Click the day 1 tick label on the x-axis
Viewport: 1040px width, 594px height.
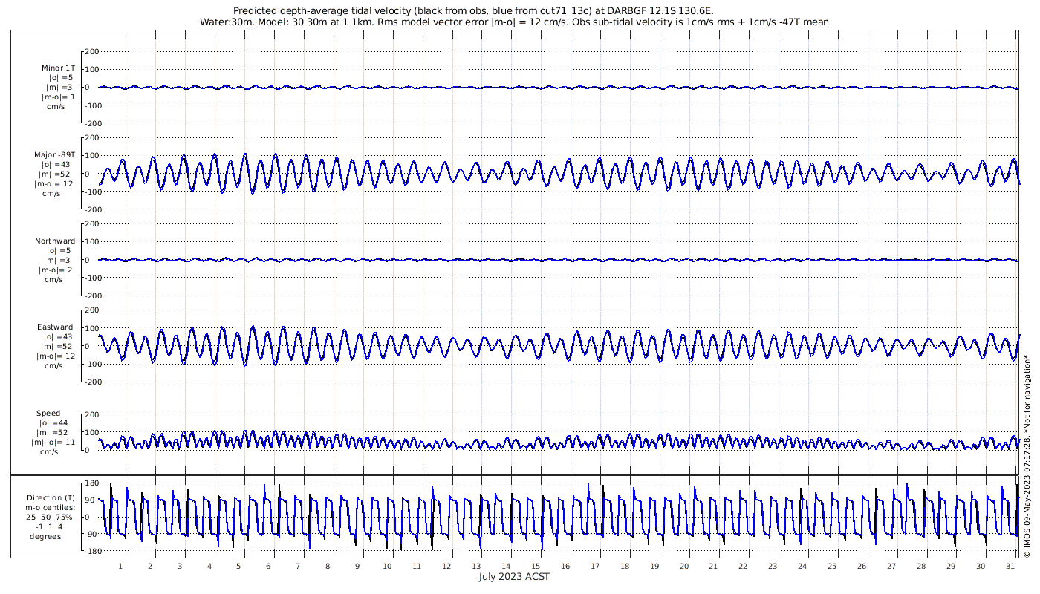pyautogui.click(x=120, y=566)
